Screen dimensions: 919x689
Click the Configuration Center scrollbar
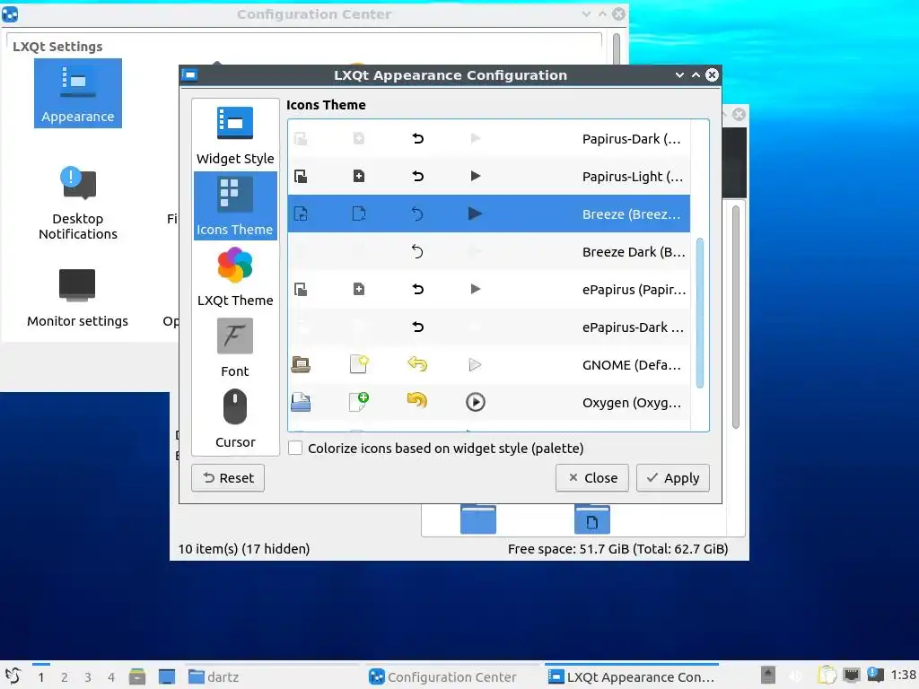[x=617, y=49]
